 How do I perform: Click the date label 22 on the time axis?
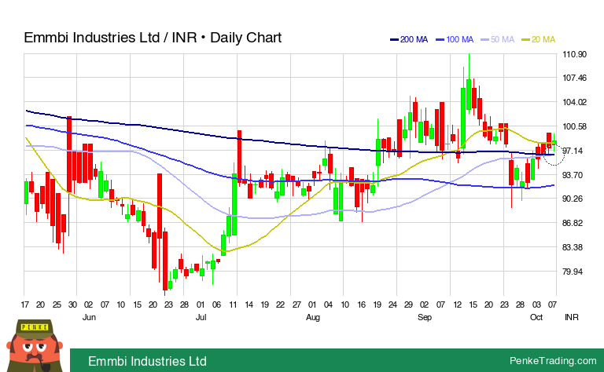point(280,305)
